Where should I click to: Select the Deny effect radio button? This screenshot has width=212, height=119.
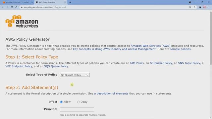point(78,102)
